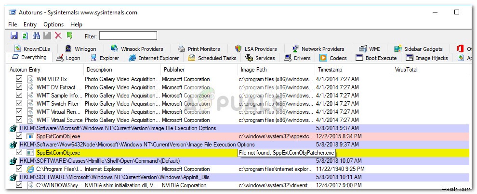The width and height of the screenshot is (477, 194).
Task: Sort by Timestamp column header
Action: coord(330,70)
